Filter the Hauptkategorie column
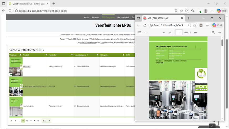The width and height of the screenshot is (229, 129). tap(98, 55)
